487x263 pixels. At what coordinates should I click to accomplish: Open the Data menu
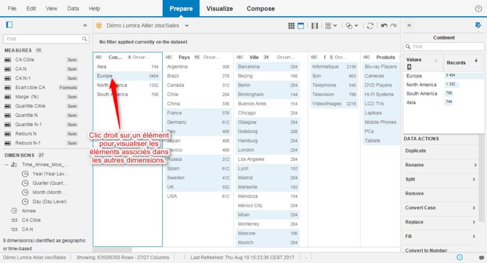click(x=73, y=9)
